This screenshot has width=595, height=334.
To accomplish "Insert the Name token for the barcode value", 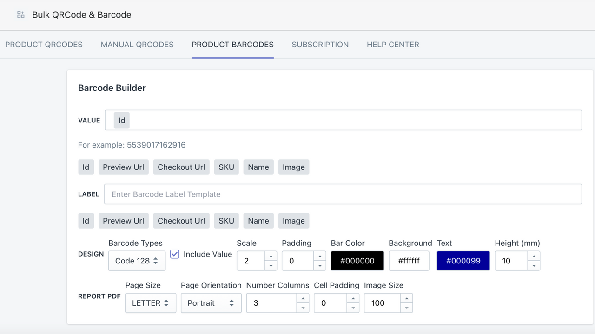I will coord(258,167).
